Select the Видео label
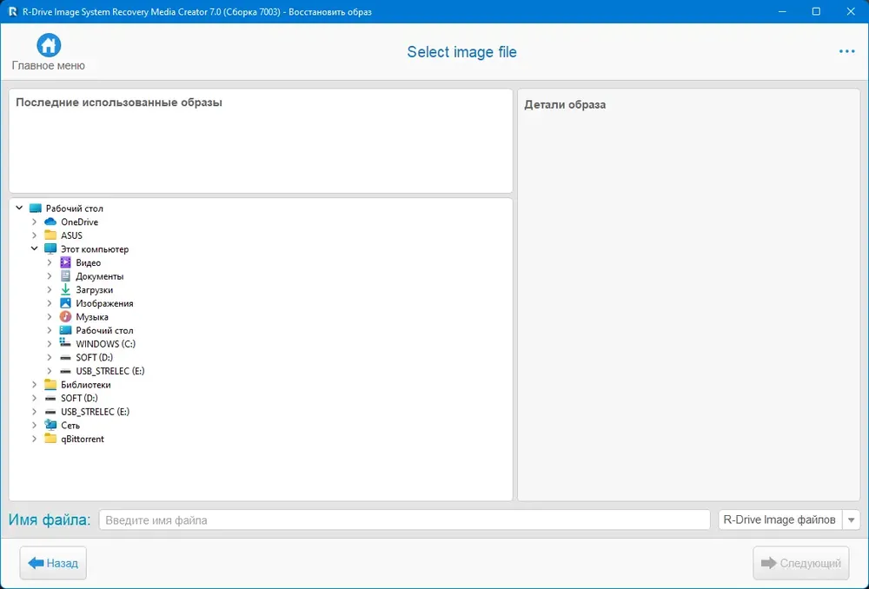The width and height of the screenshot is (869, 589). [88, 262]
